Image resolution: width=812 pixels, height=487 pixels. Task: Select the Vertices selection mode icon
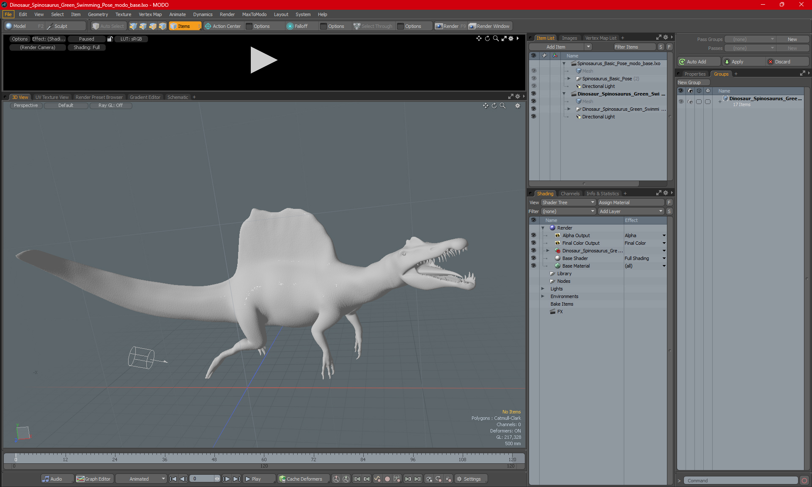133,26
